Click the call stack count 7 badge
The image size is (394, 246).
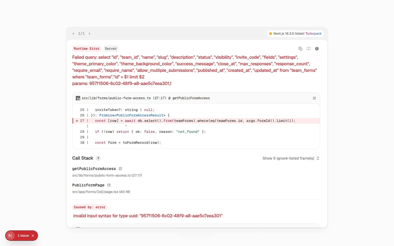(x=98, y=158)
